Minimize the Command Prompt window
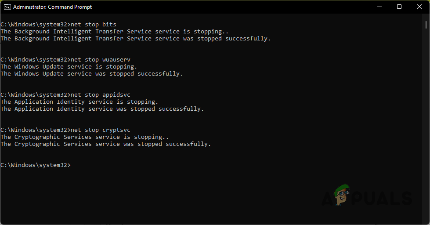430x225 pixels. [x=379, y=7]
